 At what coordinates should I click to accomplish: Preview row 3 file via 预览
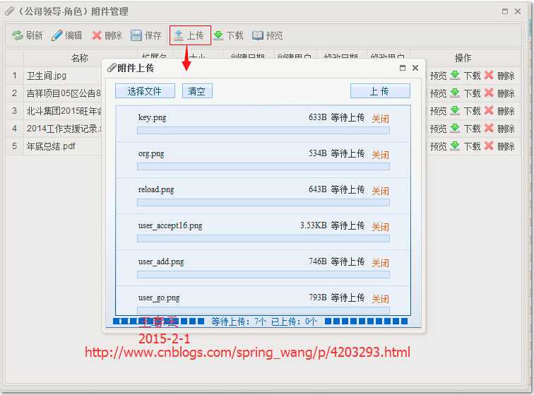pyautogui.click(x=439, y=111)
